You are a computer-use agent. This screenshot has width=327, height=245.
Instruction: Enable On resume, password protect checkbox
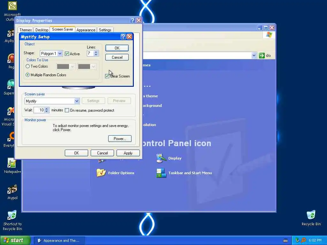(x=67, y=110)
